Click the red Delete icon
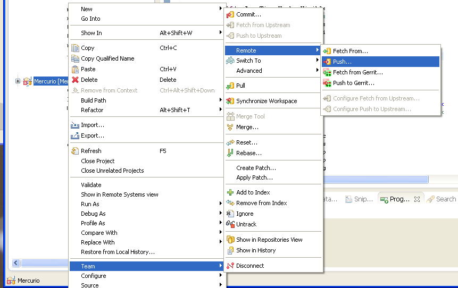The height and width of the screenshot is (288, 458). 75,80
